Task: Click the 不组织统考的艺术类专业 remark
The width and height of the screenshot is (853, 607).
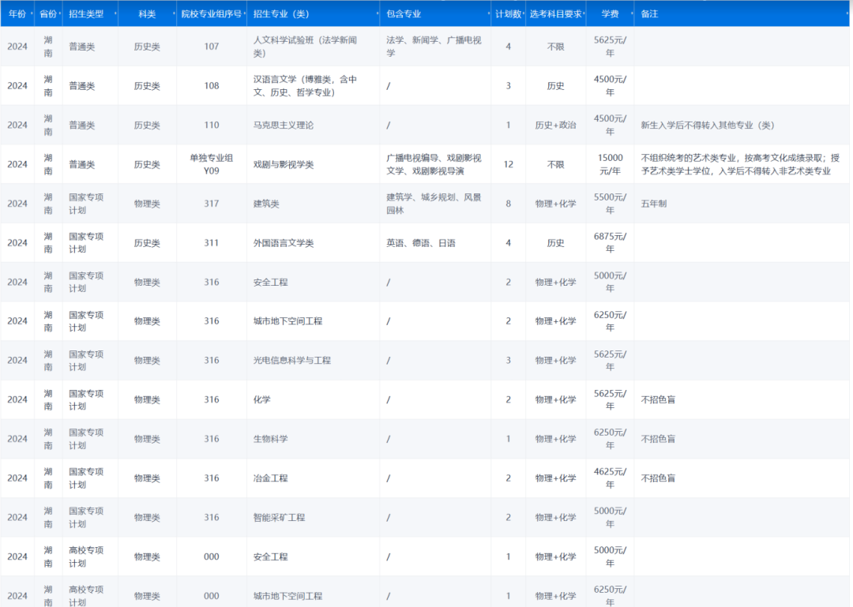Action: point(740,164)
